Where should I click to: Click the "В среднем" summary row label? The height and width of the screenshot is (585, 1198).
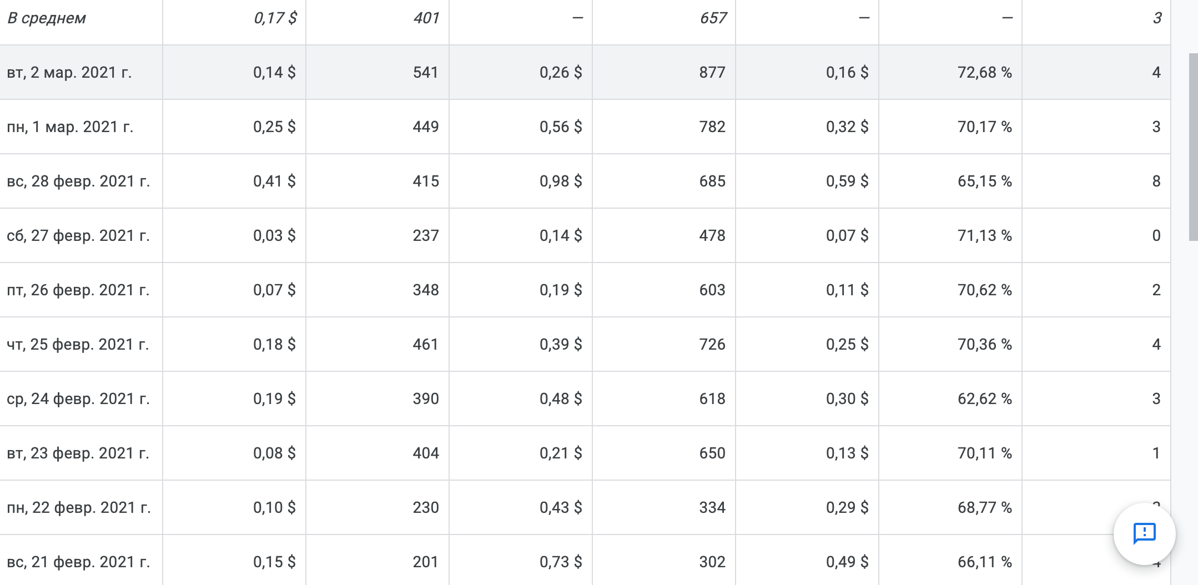click(x=47, y=18)
